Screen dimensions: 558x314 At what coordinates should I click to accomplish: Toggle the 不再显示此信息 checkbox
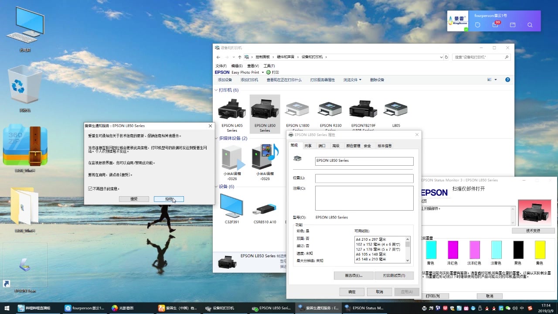coord(90,189)
